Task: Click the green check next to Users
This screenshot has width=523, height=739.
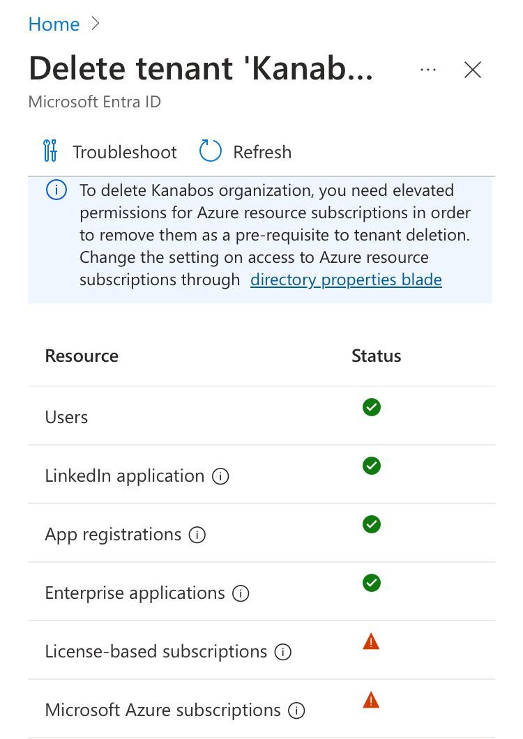Action: pos(371,407)
